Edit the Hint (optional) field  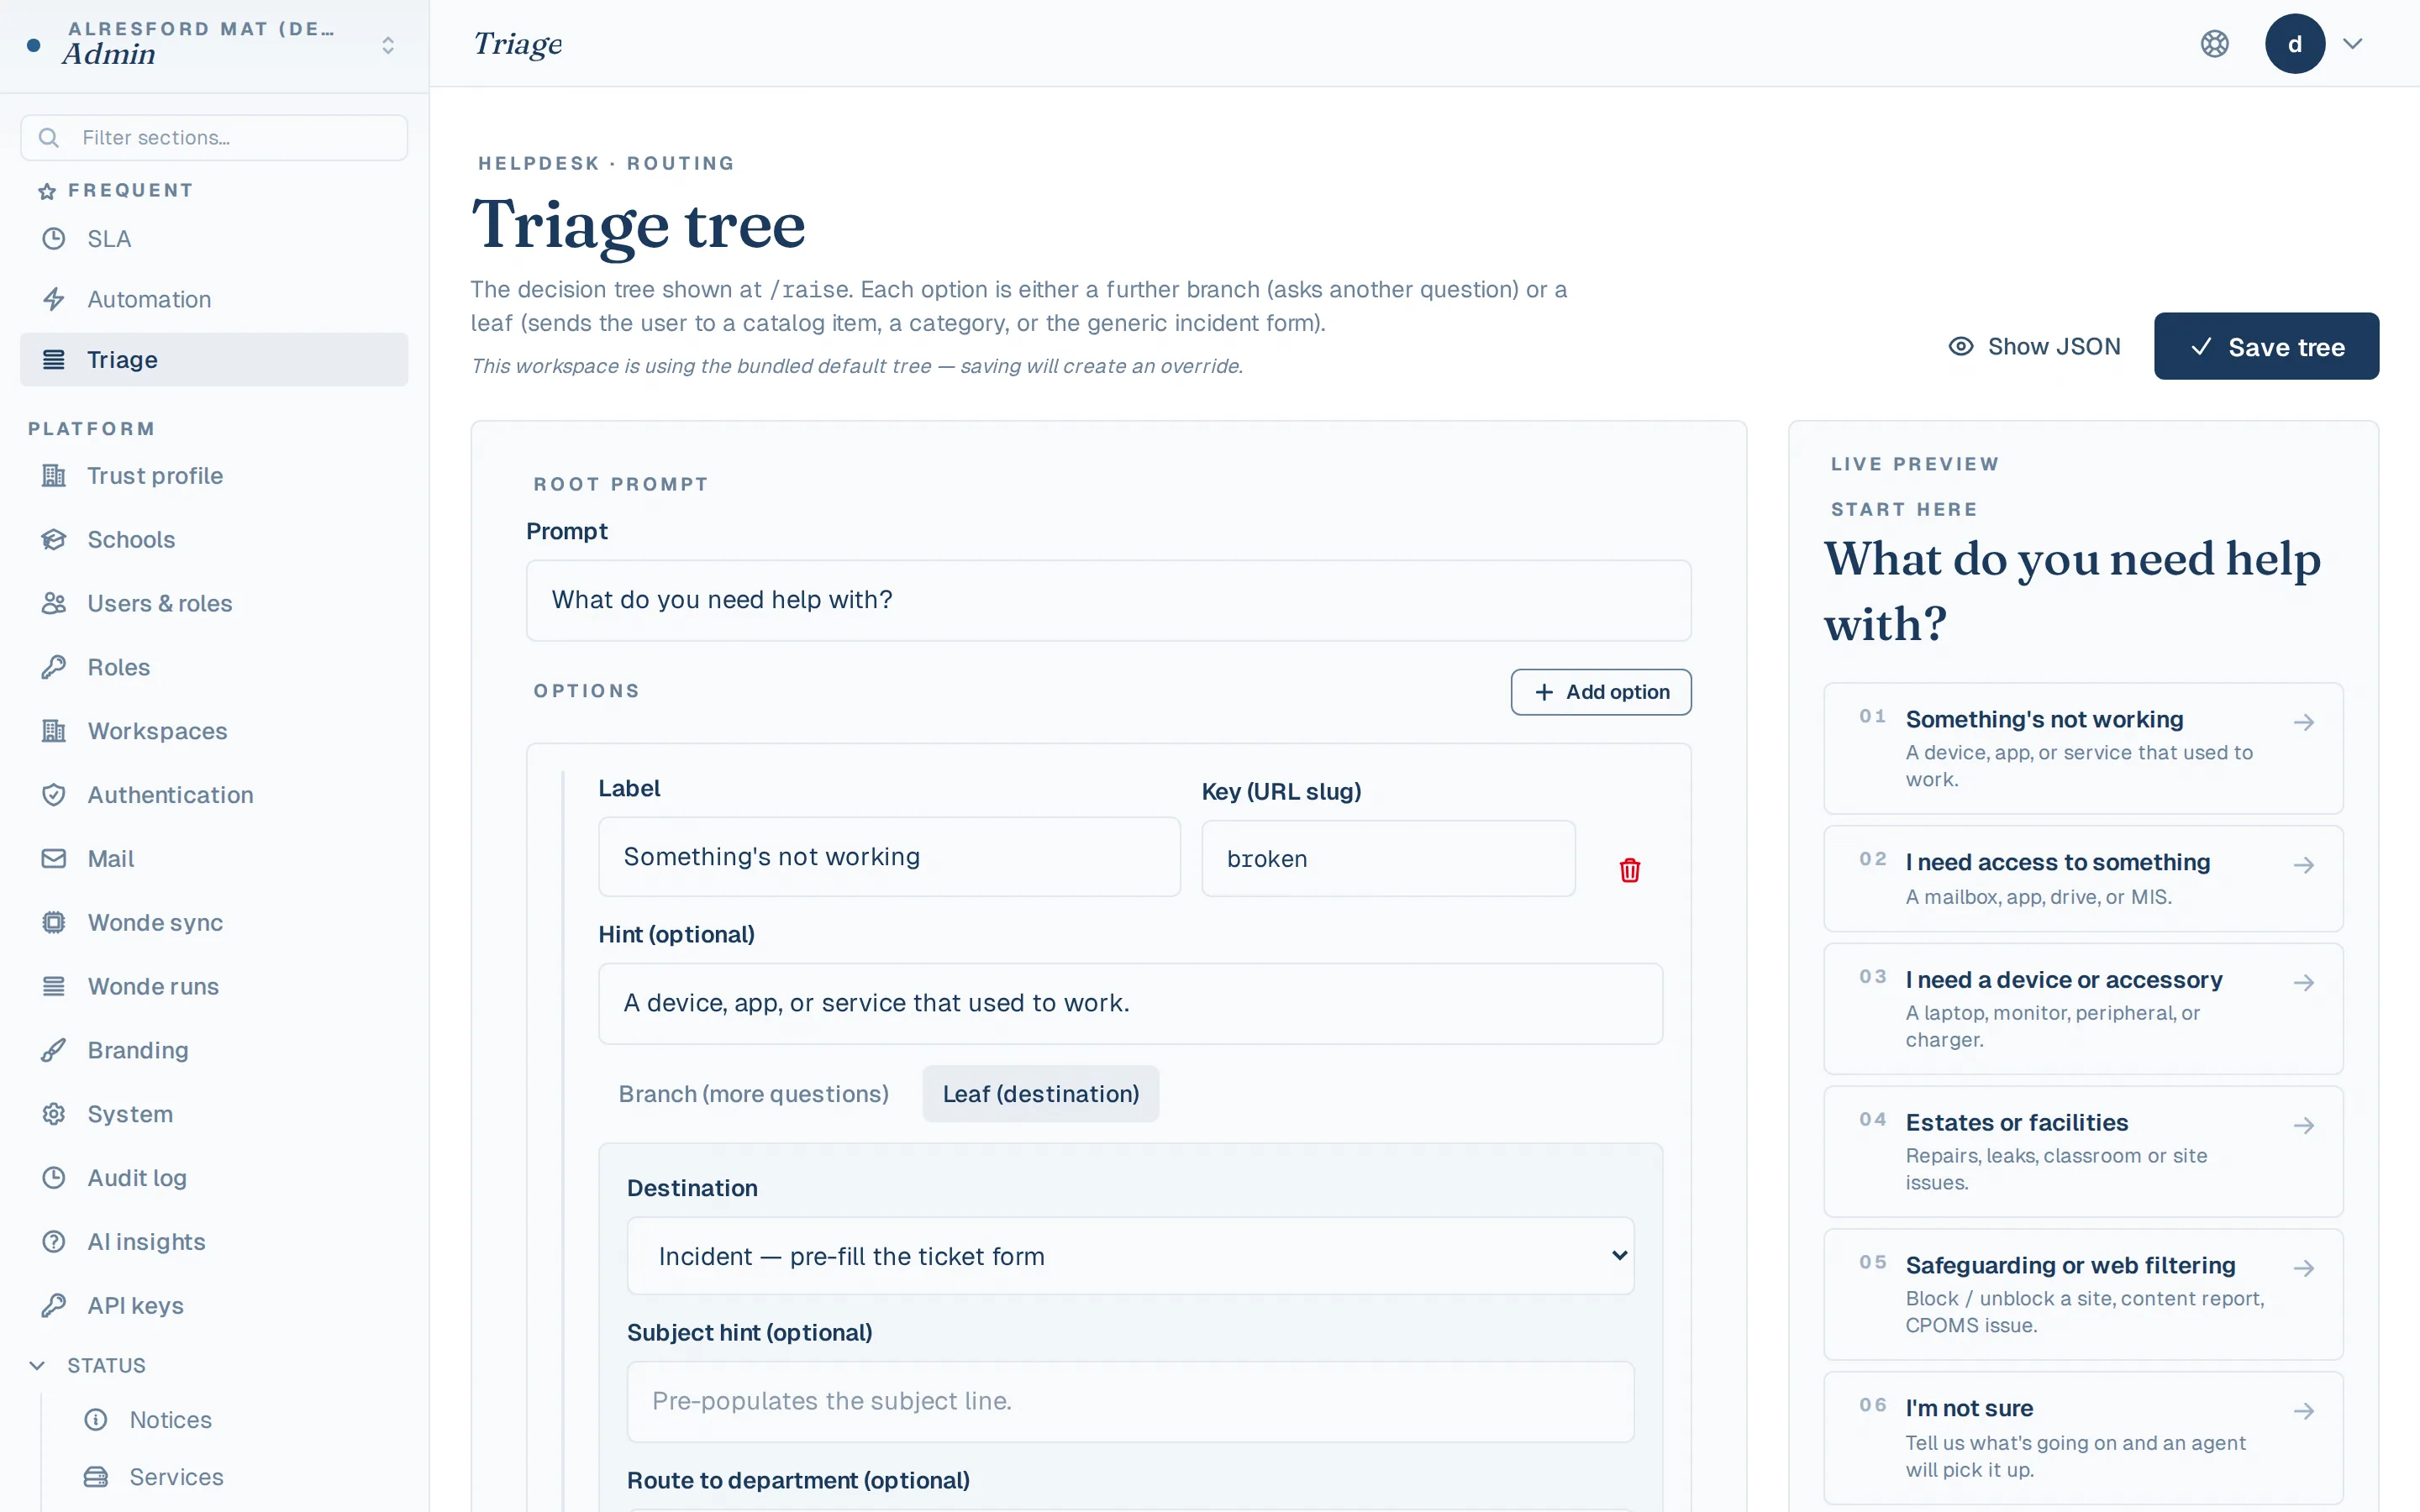[x=1131, y=1003]
